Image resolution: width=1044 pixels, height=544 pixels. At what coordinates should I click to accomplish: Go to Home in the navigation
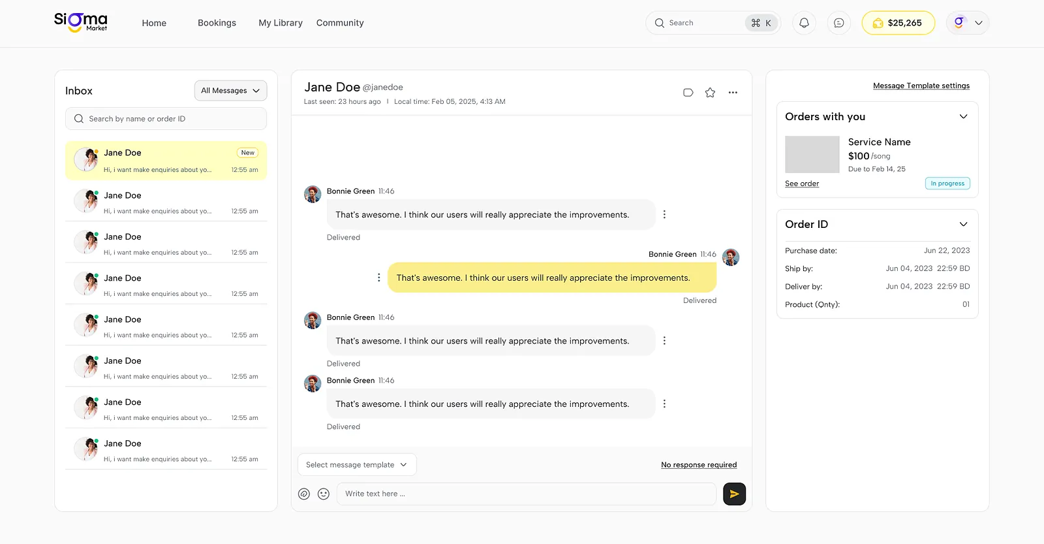(154, 23)
